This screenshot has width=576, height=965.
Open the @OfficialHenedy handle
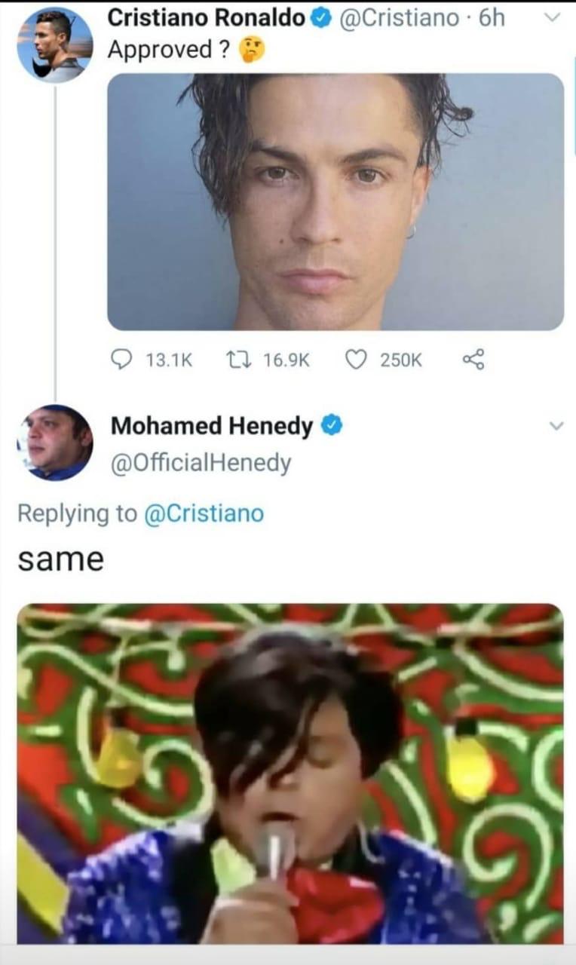pyautogui.click(x=201, y=463)
